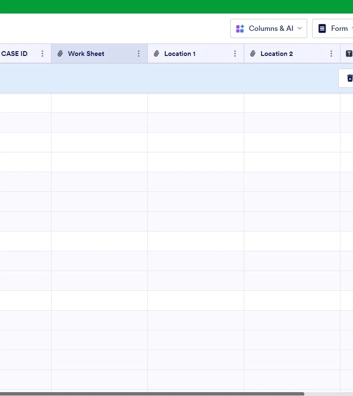353x396 pixels.
Task: Click the text-type column icon at right edge
Action: (x=349, y=54)
